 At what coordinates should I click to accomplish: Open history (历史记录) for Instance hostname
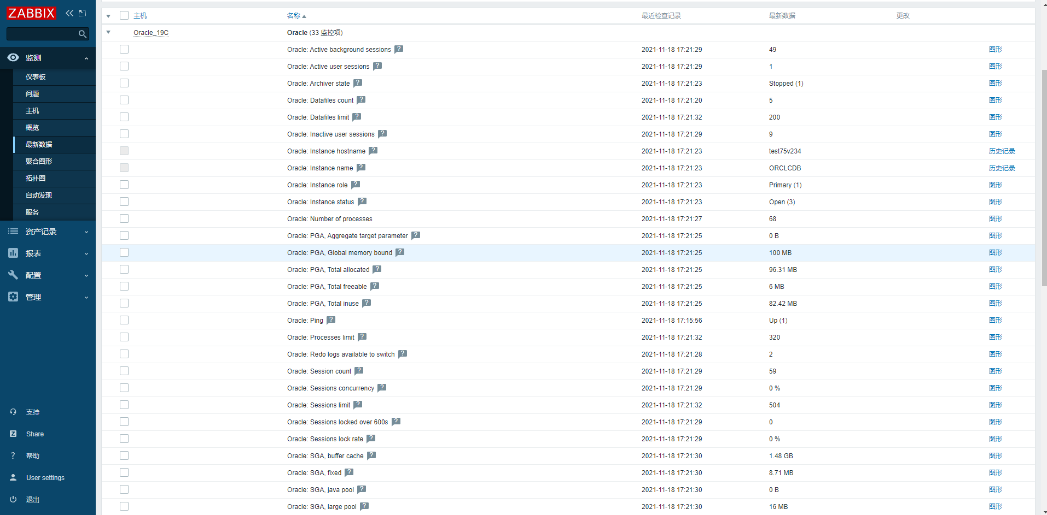click(1002, 151)
